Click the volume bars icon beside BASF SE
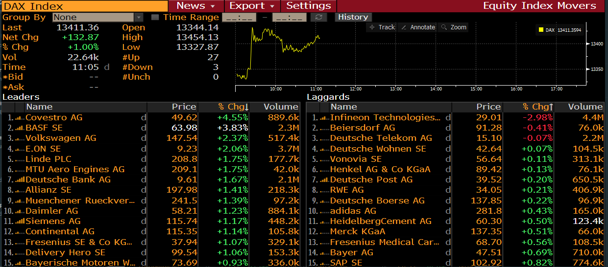This screenshot has height=267, width=608. (x=20, y=128)
